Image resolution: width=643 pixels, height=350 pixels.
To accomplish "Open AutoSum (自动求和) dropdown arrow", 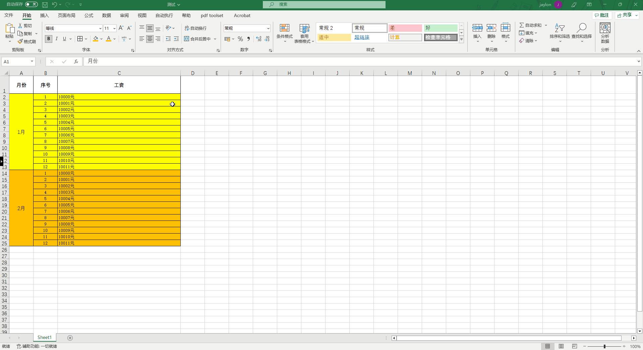I will coord(546,25).
